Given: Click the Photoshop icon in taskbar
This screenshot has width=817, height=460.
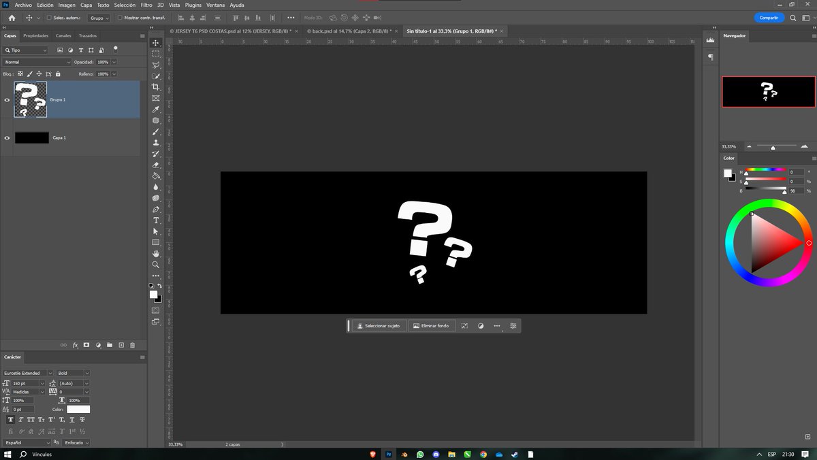Looking at the screenshot, I should [x=389, y=454].
